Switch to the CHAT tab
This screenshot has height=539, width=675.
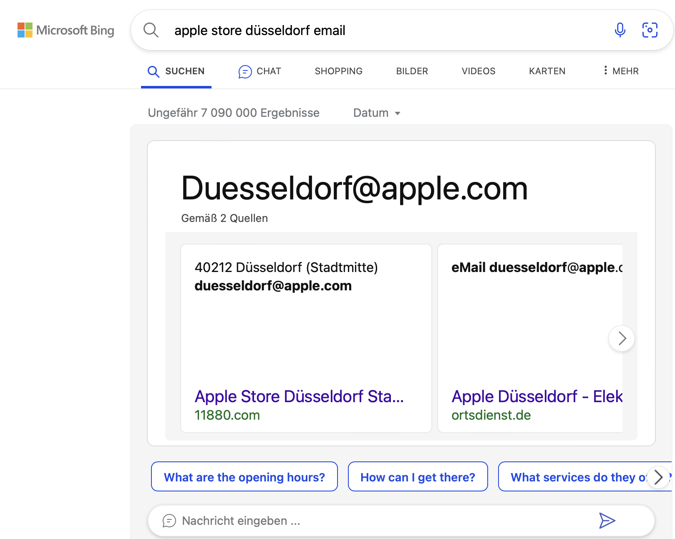(259, 71)
